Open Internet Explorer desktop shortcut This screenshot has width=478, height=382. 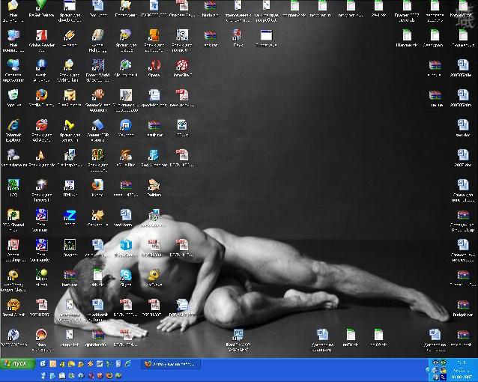coord(13,125)
